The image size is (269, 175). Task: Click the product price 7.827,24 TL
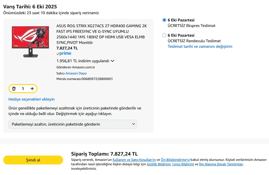point(67,48)
